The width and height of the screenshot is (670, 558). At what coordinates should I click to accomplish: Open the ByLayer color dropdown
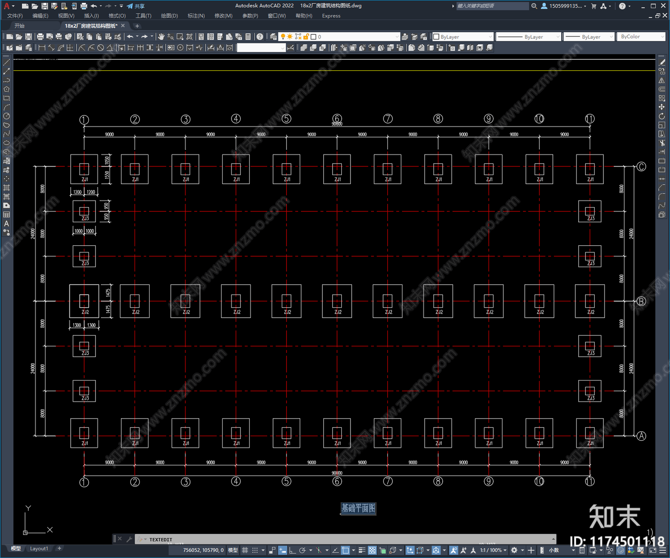[462, 37]
